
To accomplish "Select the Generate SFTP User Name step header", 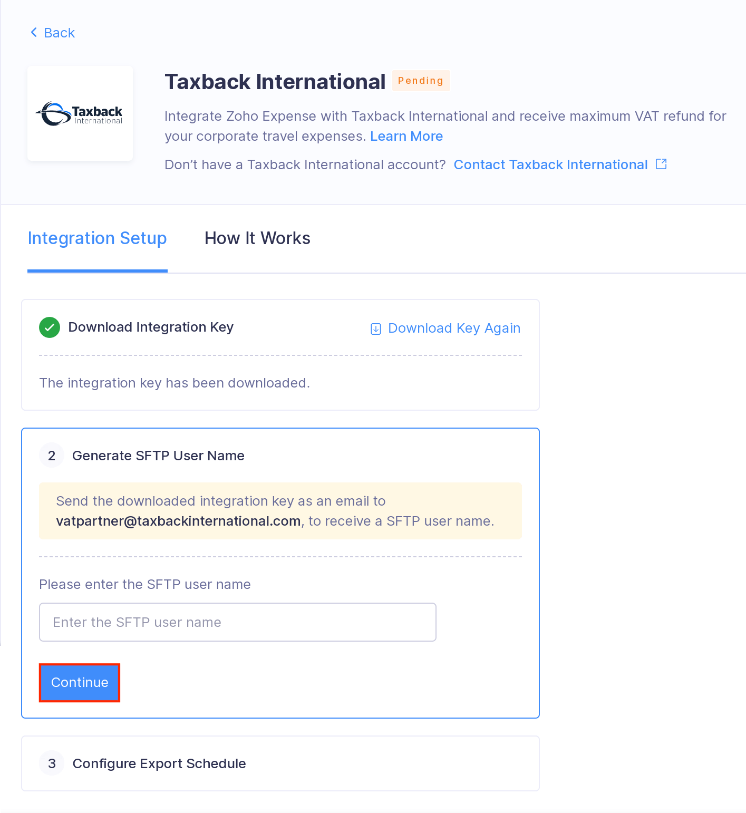I will point(158,456).
